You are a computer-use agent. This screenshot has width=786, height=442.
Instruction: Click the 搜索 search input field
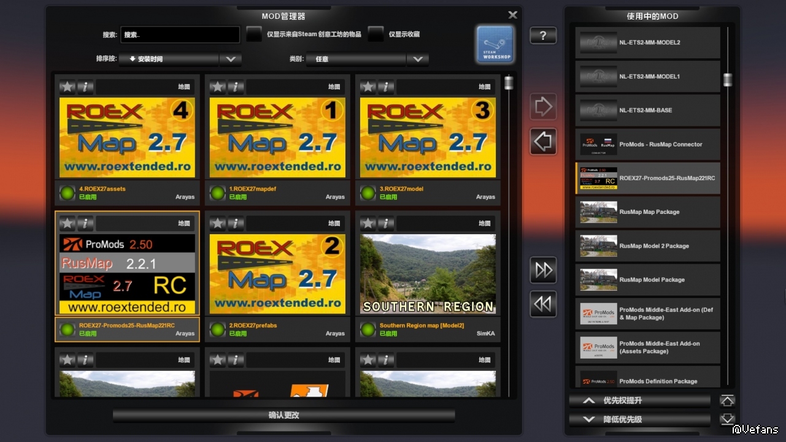[x=180, y=35]
